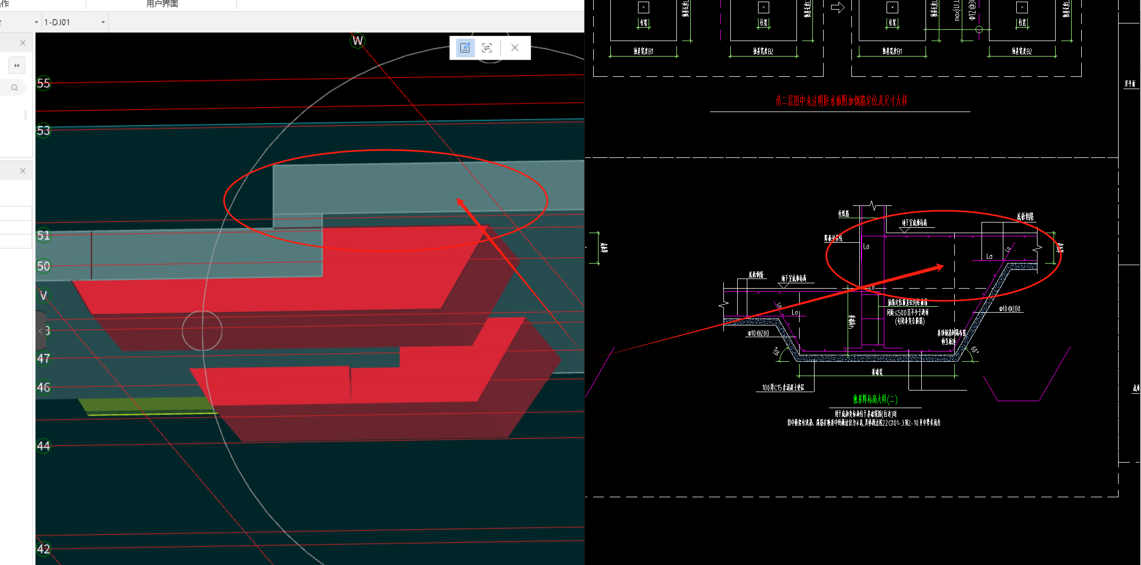Close the lower left side panel

click(22, 171)
